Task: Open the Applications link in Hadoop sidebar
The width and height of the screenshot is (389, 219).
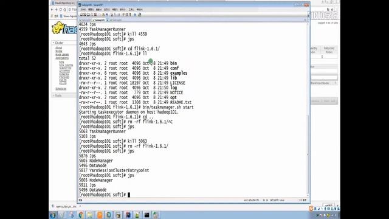Action: [62, 58]
